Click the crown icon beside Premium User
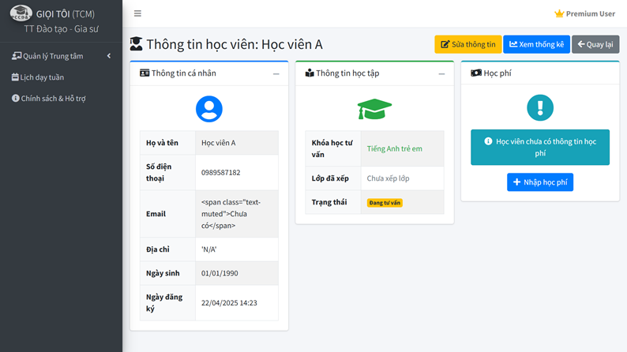Viewport: 627px width, 352px height. 559,13
